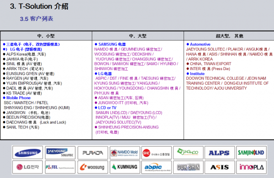Click the aspic logo

[x=156, y=167]
